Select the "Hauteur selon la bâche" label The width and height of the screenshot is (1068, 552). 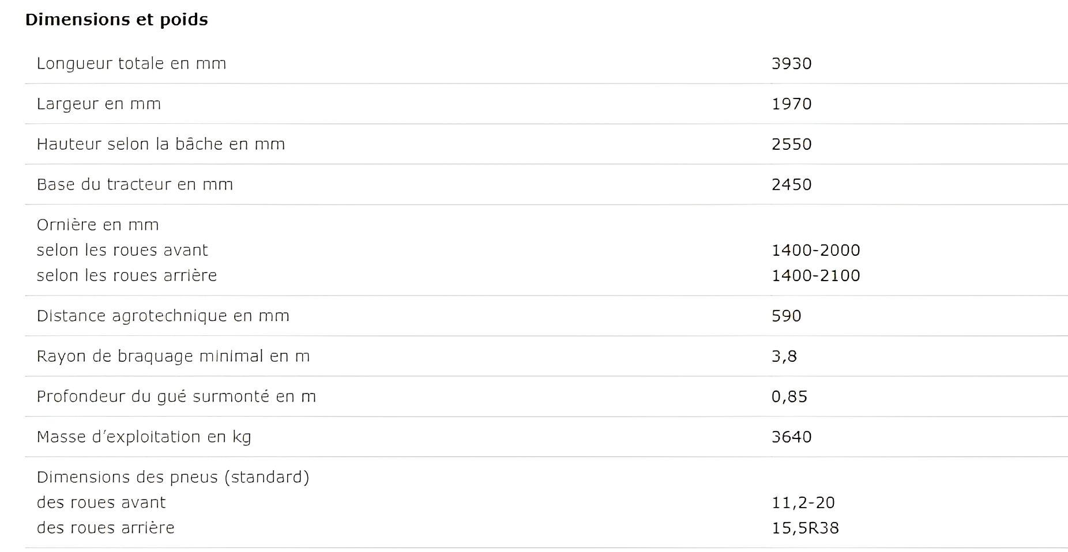click(x=161, y=144)
